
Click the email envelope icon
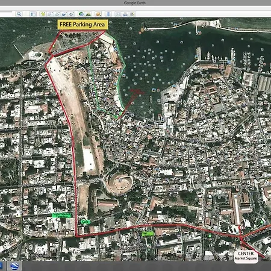pyautogui.click(x=118, y=14)
